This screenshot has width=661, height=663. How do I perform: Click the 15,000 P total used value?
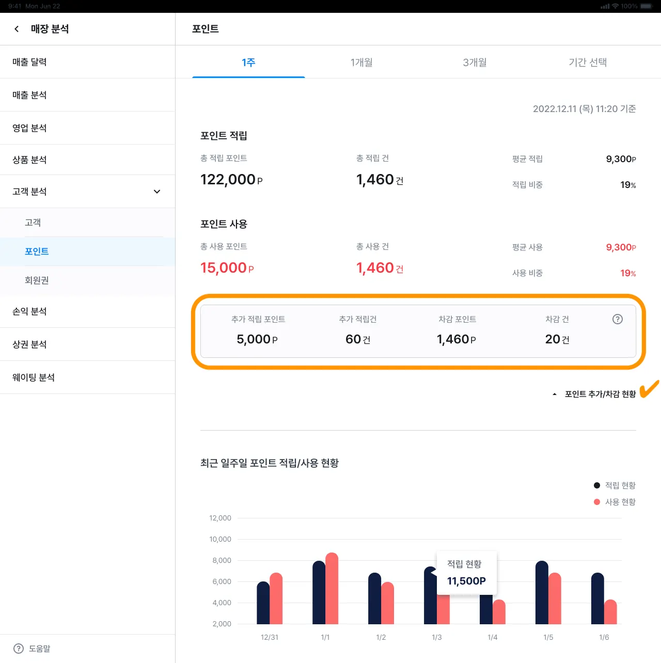click(x=227, y=268)
